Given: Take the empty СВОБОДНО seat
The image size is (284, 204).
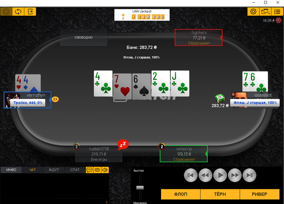Looking at the screenshot, I should (x=84, y=38).
